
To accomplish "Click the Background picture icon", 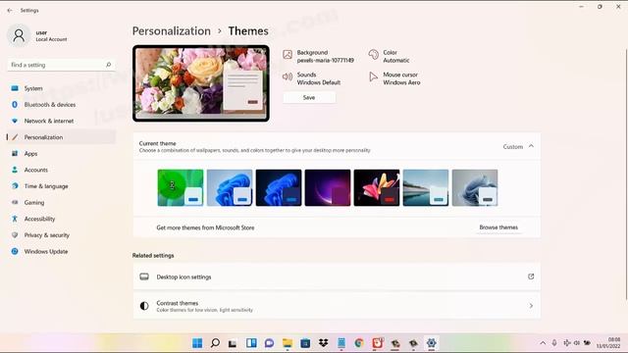I will click(x=288, y=55).
